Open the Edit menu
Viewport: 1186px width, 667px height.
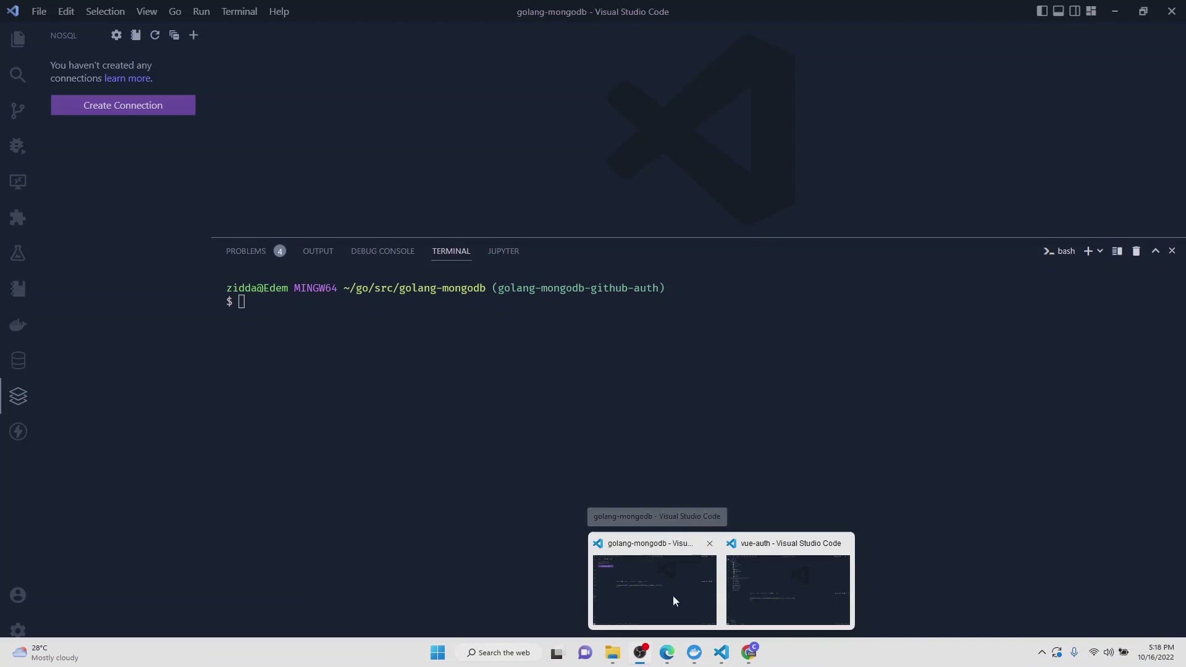(x=66, y=11)
